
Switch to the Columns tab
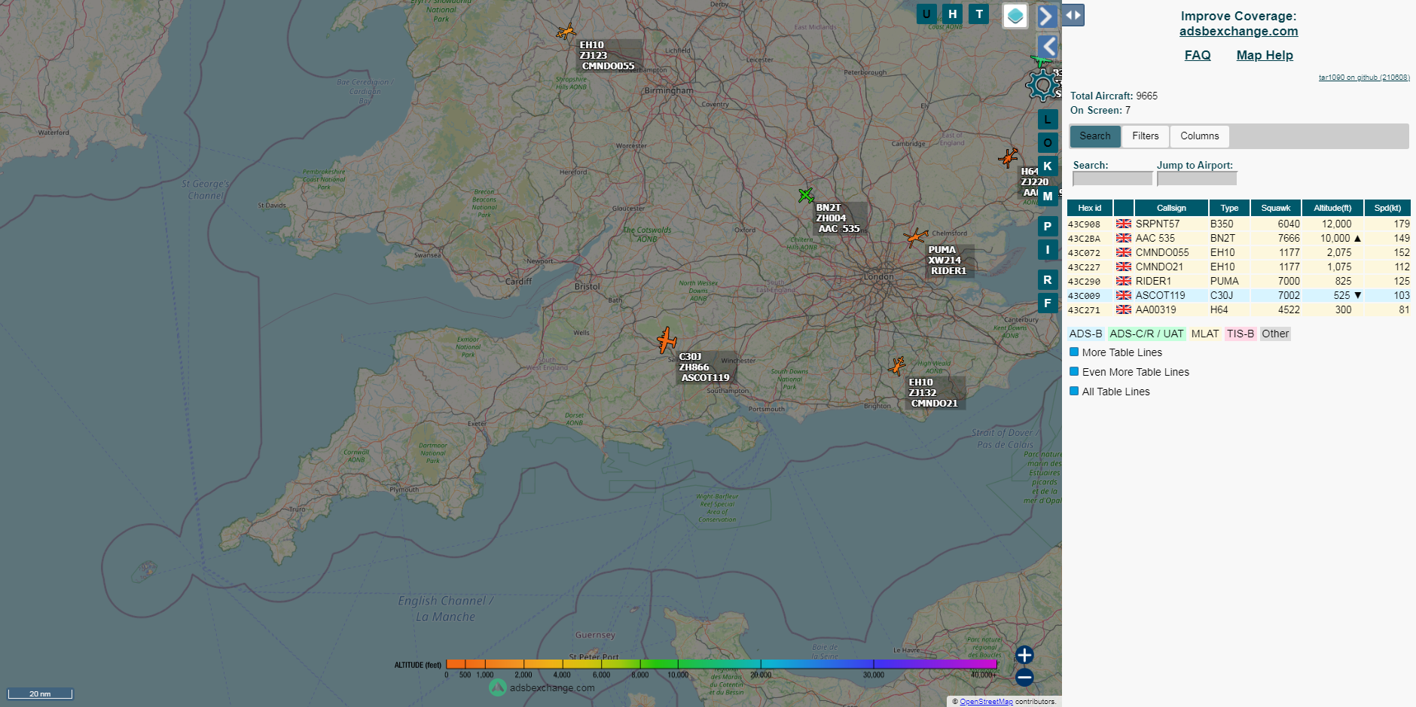(x=1200, y=136)
